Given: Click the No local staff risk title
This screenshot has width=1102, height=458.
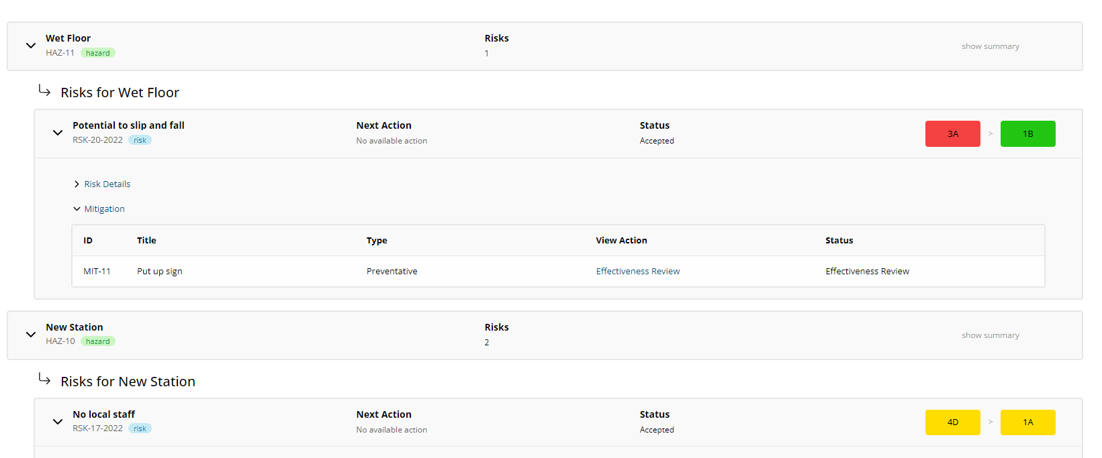Looking at the screenshot, I should click(x=104, y=414).
